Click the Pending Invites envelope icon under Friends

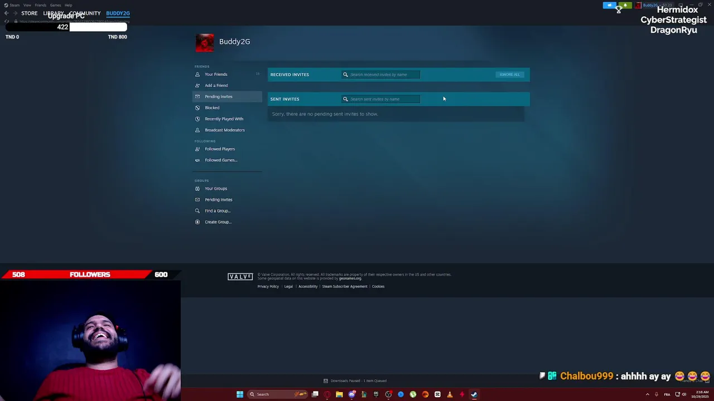(x=197, y=96)
